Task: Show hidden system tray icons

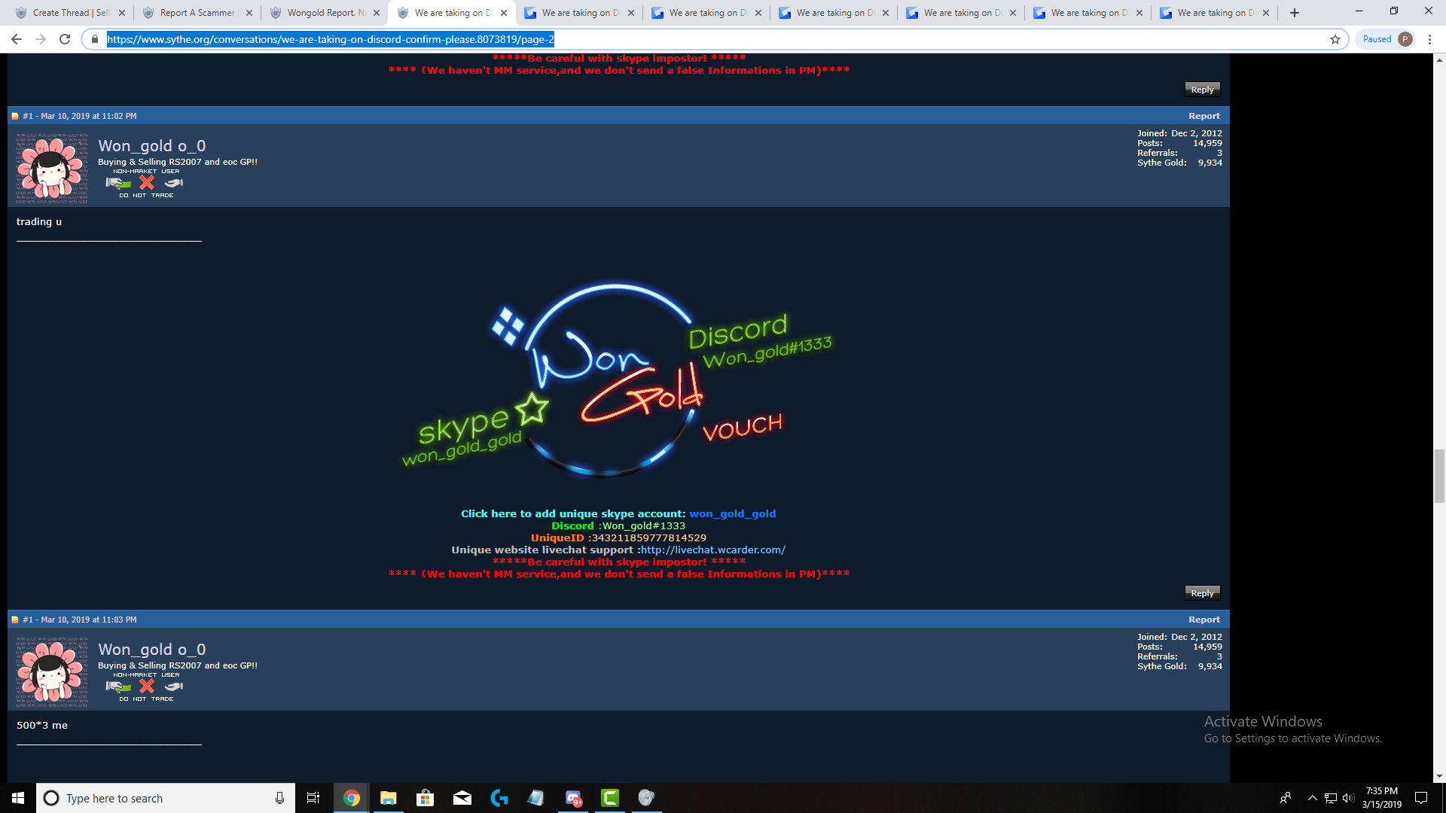Action: coord(1312,798)
